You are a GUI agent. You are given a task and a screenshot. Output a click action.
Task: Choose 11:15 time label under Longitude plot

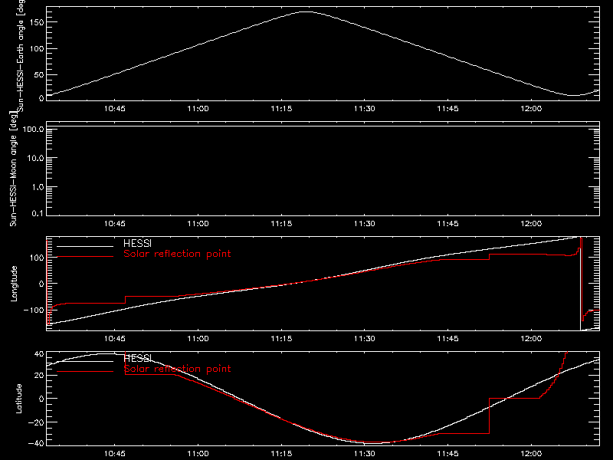click(x=281, y=339)
